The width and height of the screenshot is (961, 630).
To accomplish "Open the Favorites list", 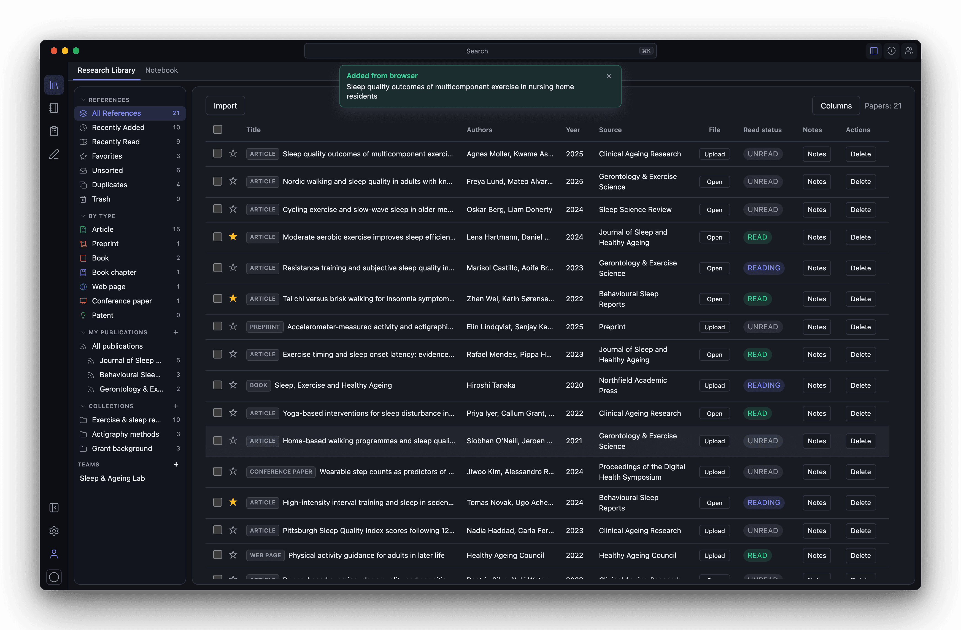I will tap(129, 156).
